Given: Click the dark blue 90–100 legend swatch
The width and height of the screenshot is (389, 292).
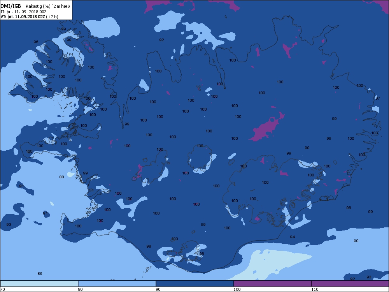Looking at the screenshot, I should point(195,283).
